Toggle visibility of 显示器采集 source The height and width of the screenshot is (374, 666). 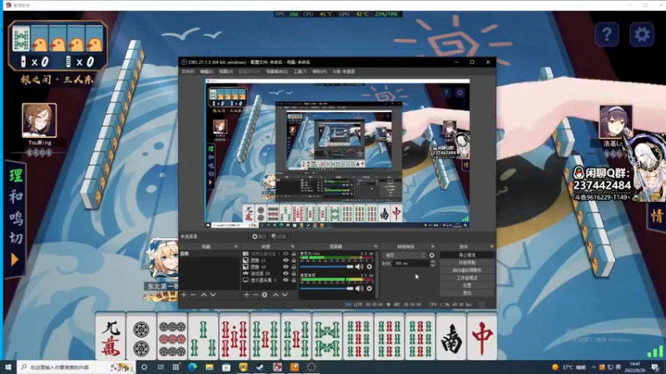[286, 280]
